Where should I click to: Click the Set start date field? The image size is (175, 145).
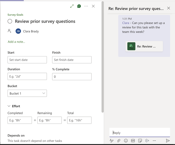coord(27,60)
